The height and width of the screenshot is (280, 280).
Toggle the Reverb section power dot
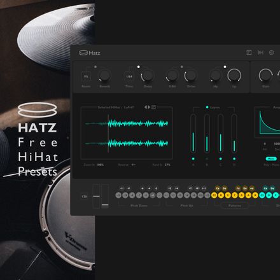pyautogui.click(x=95, y=67)
